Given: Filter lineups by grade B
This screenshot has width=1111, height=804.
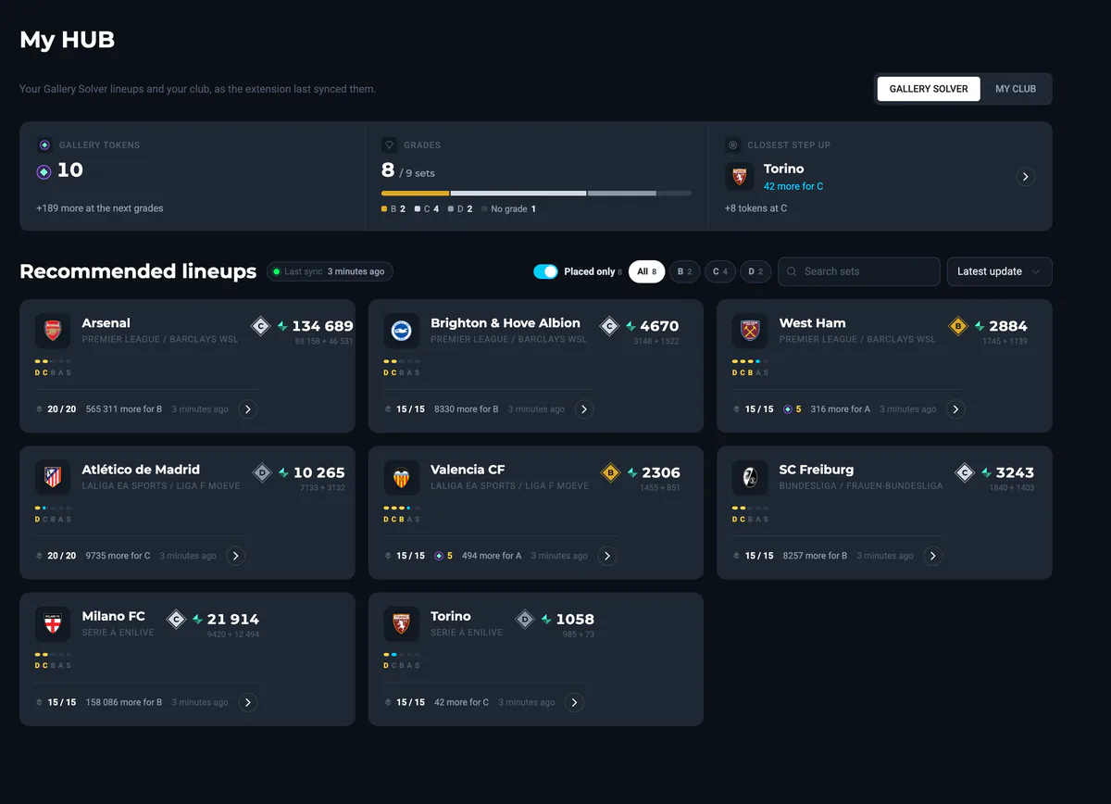Looking at the screenshot, I should point(684,271).
